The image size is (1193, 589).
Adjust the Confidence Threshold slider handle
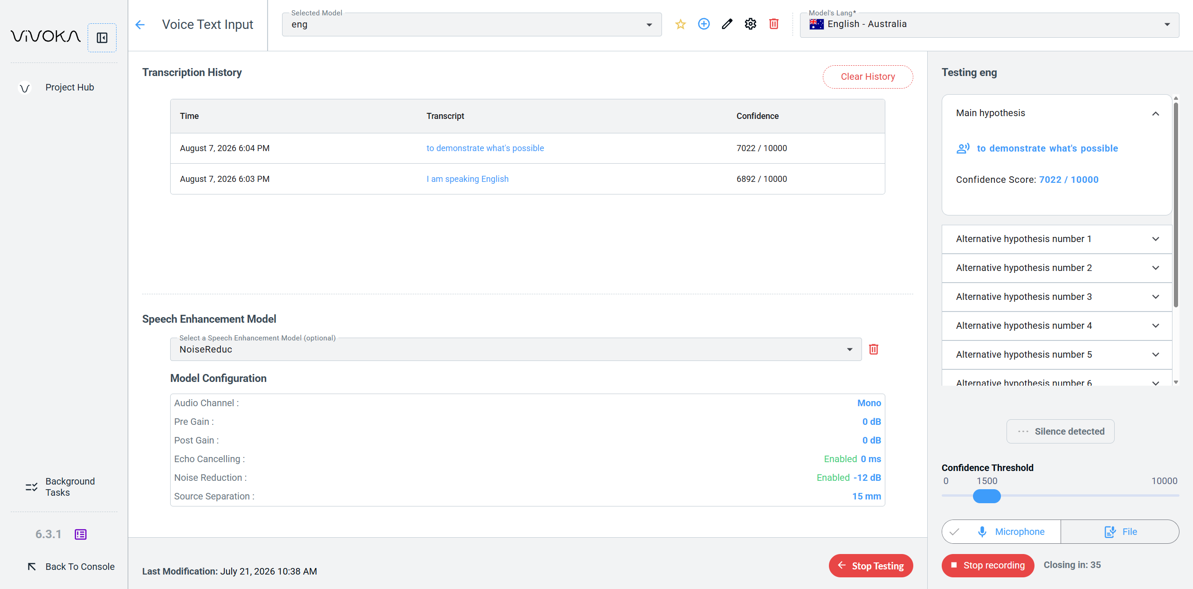(986, 496)
